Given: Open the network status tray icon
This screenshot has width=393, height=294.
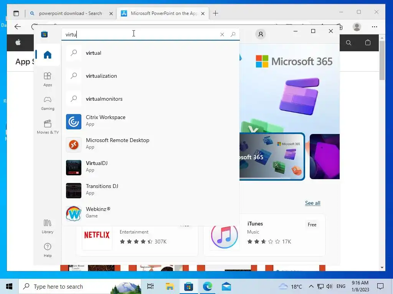Looking at the screenshot, I should click(320, 286).
